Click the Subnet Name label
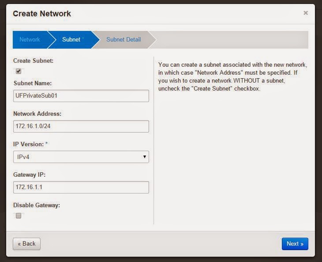The height and width of the screenshot is (262, 322). (x=33, y=83)
